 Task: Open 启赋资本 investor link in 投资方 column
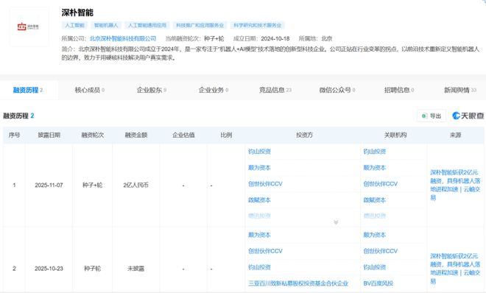pyautogui.click(x=259, y=200)
